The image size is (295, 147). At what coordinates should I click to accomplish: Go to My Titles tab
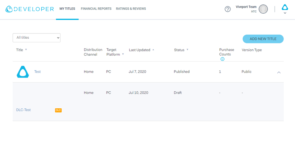(x=67, y=8)
